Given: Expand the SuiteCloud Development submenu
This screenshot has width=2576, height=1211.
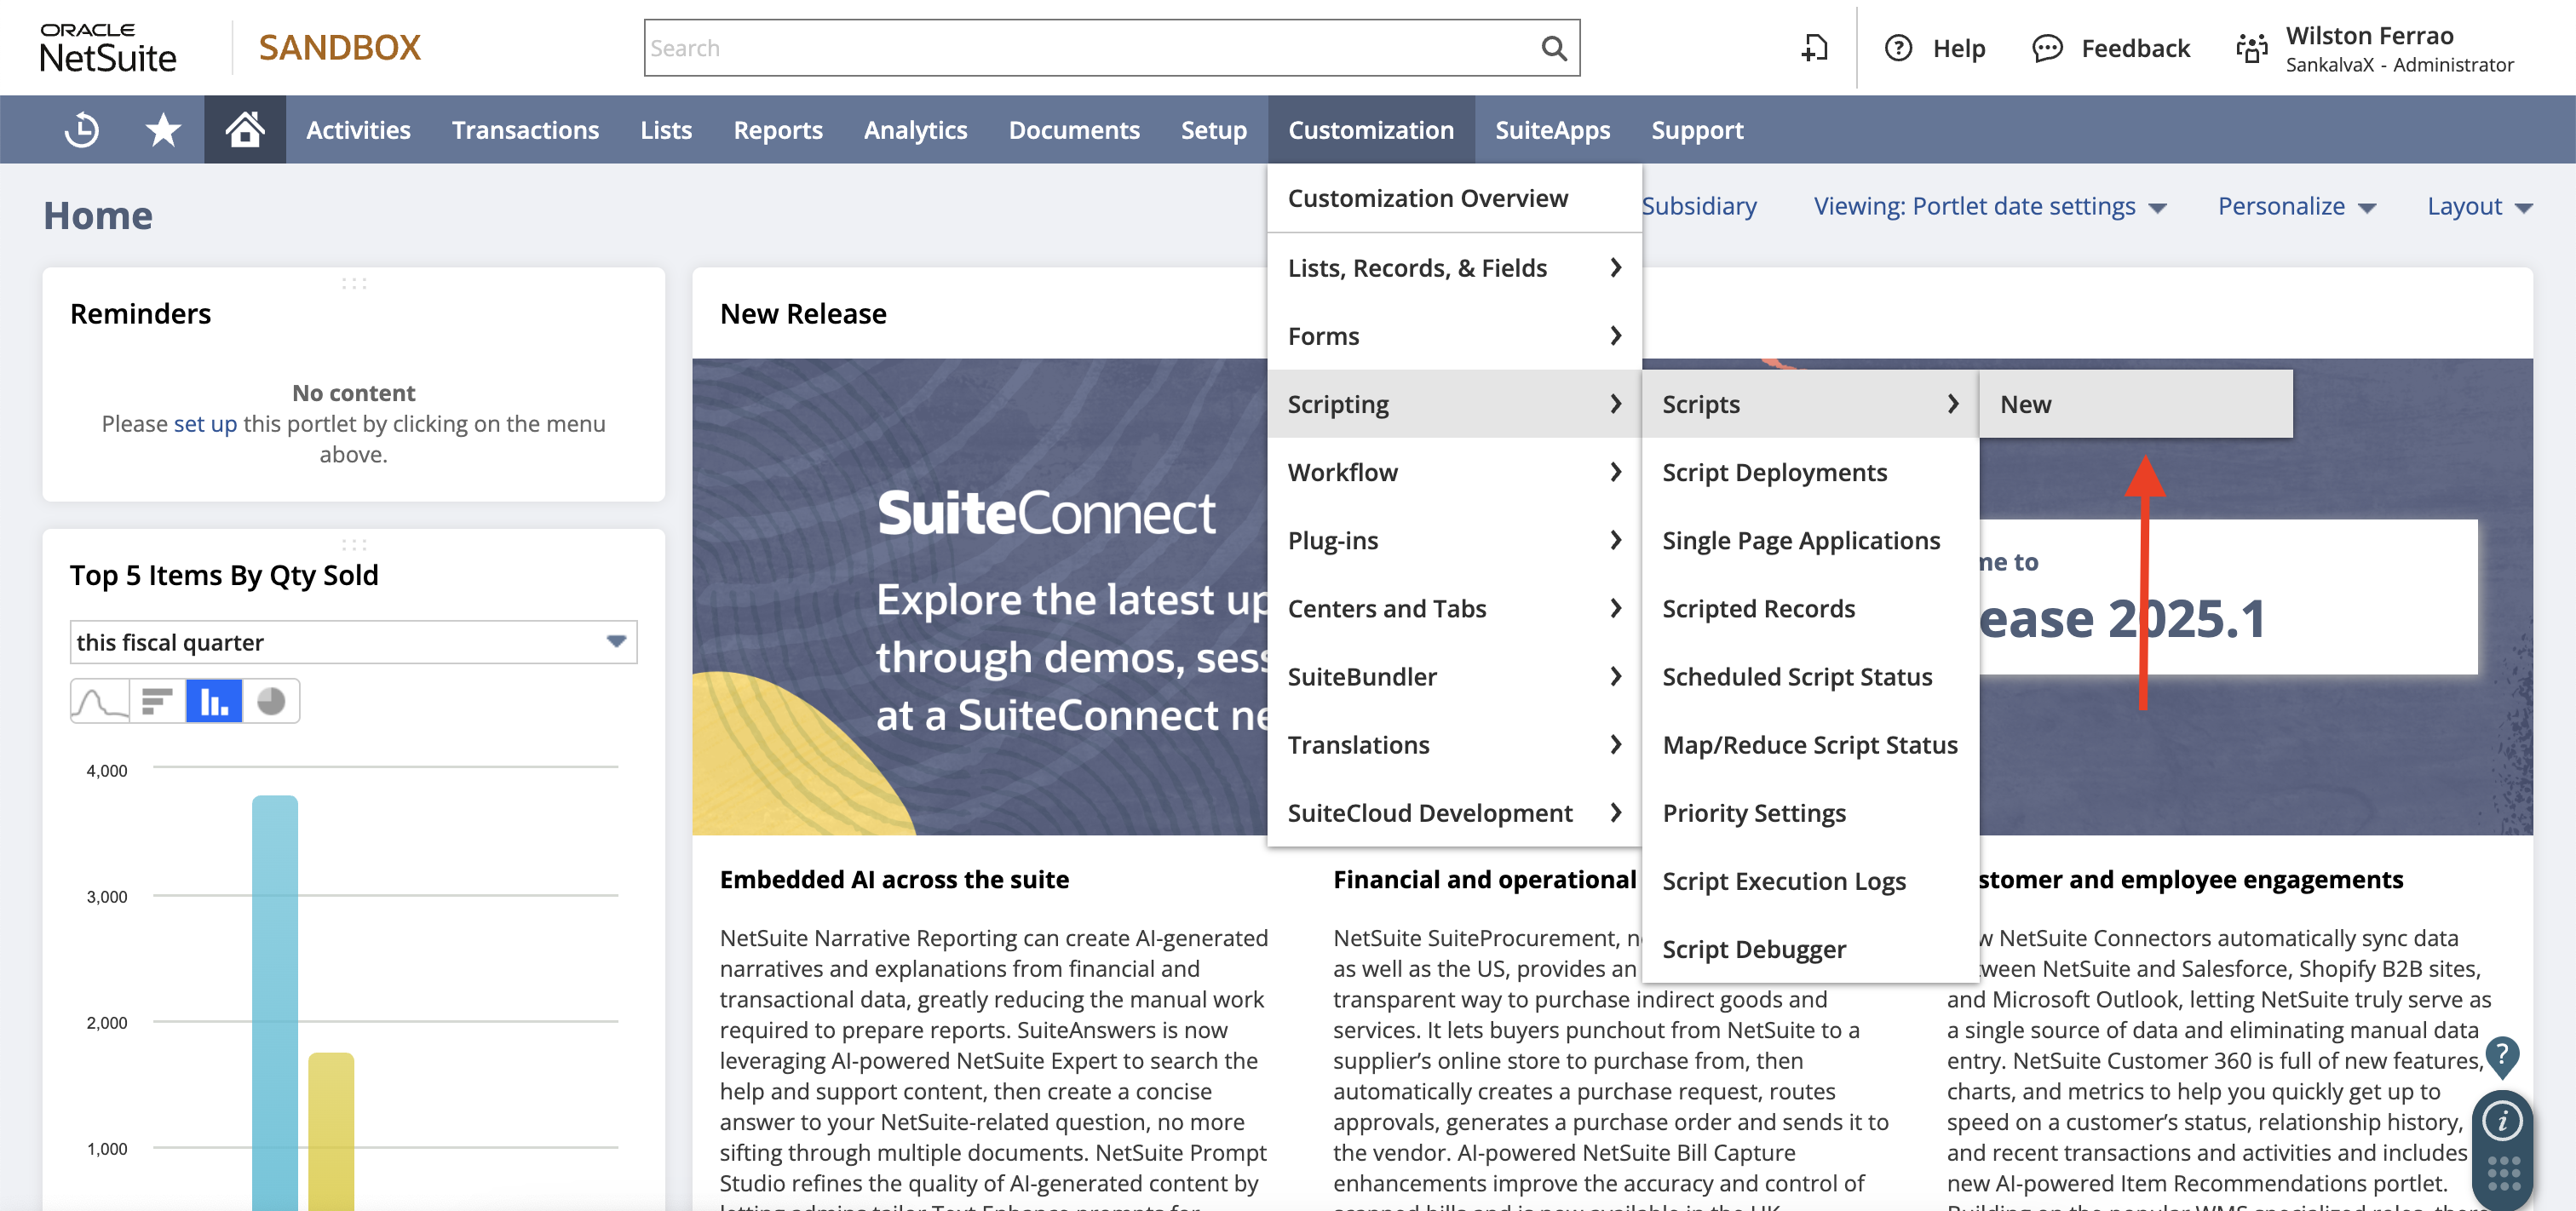Looking at the screenshot, I should point(1454,812).
